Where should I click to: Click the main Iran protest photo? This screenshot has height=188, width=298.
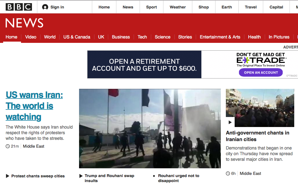[x=150, y=129]
